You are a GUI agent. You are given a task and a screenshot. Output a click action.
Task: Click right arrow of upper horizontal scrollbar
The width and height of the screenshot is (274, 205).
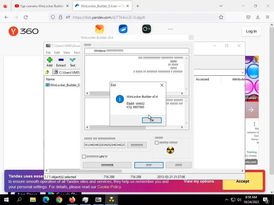click(x=182, y=93)
